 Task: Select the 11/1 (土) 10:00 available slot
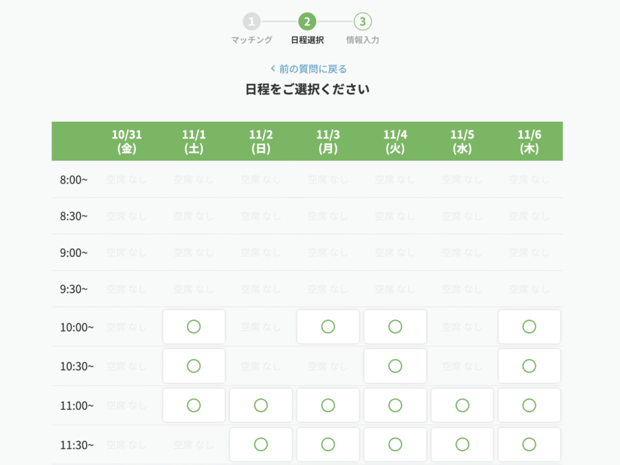pos(194,327)
